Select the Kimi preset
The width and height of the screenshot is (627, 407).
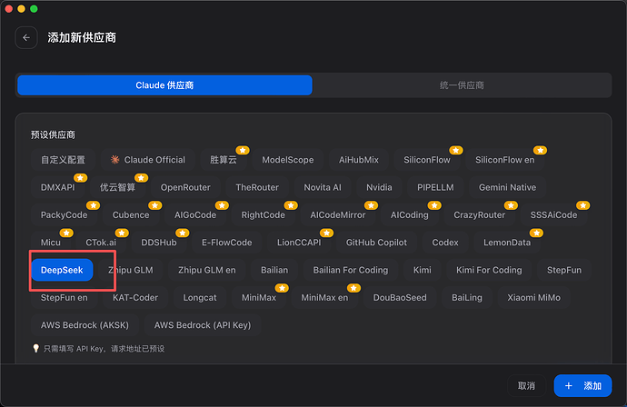pyautogui.click(x=423, y=270)
